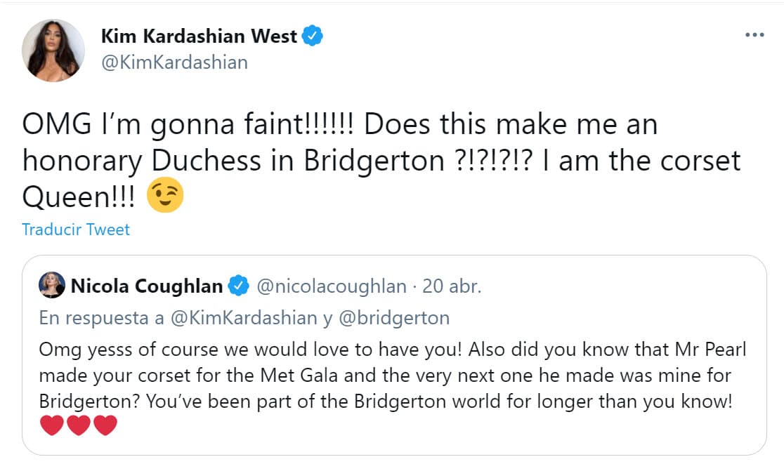Open Kim Kardashian West's profile name
This screenshot has width=784, height=471.
(202, 36)
